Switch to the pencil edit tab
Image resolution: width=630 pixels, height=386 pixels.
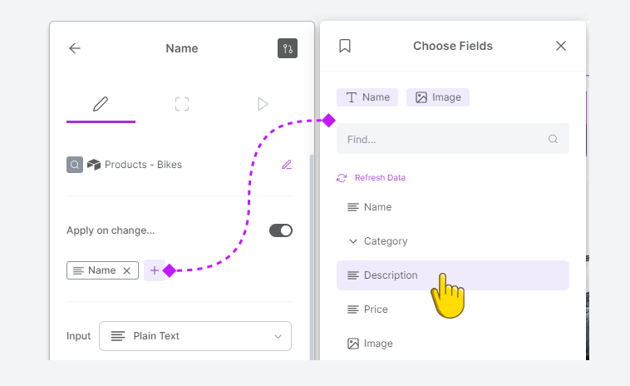pos(101,104)
